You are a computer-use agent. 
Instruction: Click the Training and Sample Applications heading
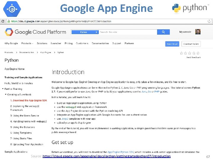23,77
